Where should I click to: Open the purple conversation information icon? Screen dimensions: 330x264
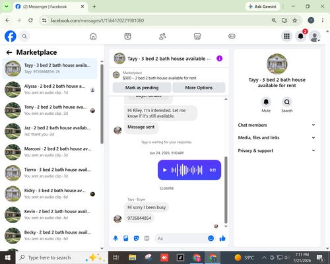(x=219, y=59)
